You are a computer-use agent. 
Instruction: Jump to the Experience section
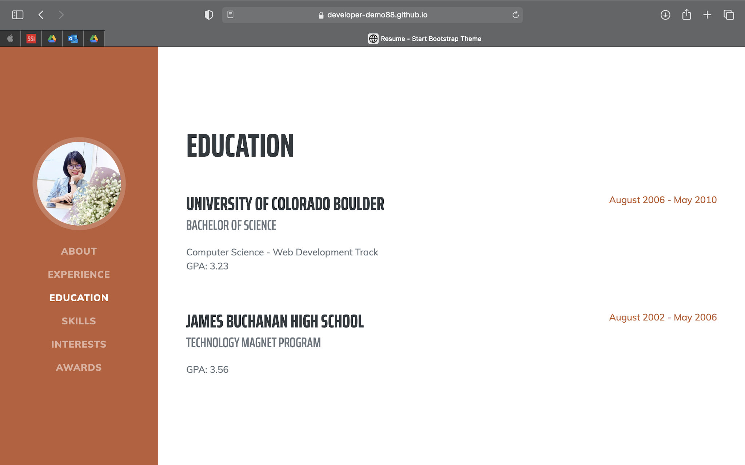point(79,274)
